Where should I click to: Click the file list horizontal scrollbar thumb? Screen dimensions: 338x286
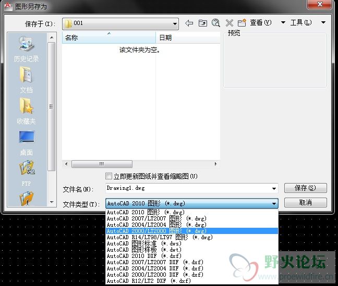pyautogui.click(x=102, y=164)
